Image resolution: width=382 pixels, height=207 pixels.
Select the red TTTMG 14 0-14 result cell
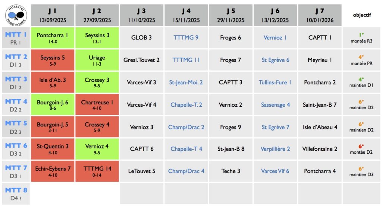tap(97, 171)
